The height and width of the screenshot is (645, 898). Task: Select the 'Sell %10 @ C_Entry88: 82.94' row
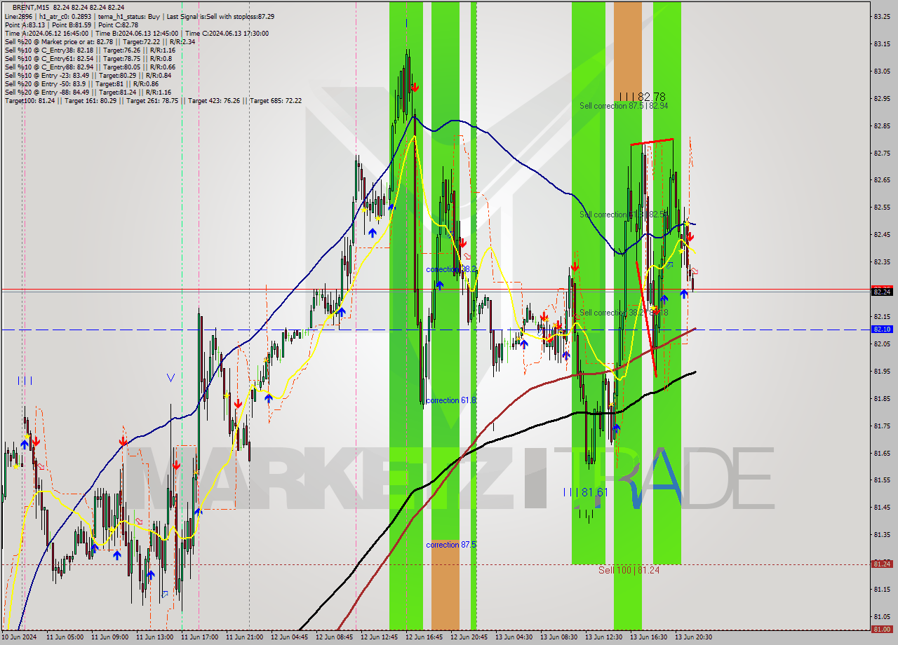[x=90, y=67]
